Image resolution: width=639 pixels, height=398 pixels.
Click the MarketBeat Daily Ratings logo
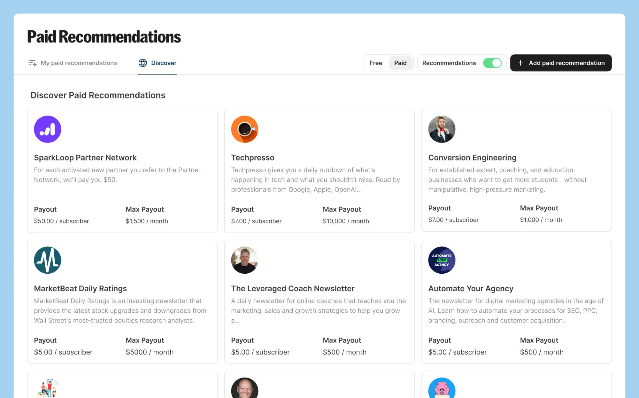(47, 260)
